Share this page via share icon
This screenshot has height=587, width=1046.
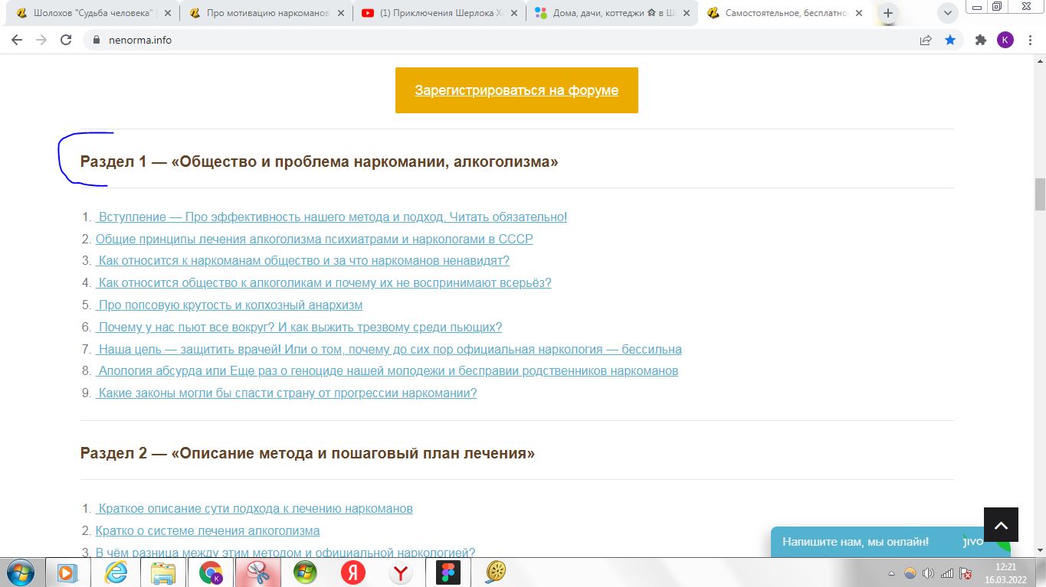click(x=926, y=41)
